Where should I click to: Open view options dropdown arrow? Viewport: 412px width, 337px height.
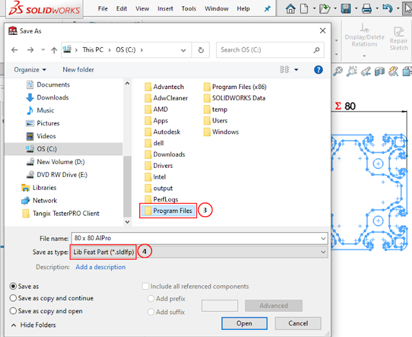pyautogui.click(x=297, y=70)
